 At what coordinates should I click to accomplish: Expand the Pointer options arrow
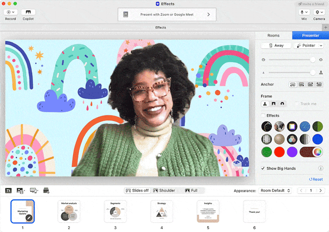(321, 46)
